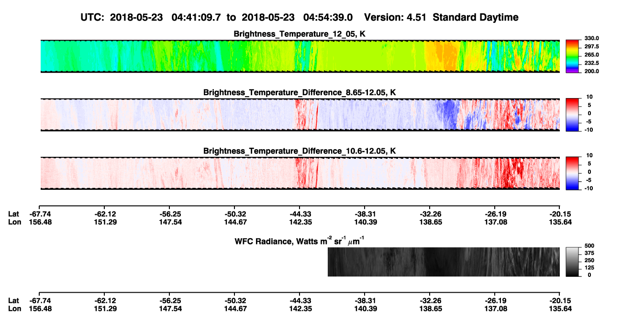
Task: Click the 'Brightness_Temperature_Difference_8.65-12.05, K' title
Action: 300,92
